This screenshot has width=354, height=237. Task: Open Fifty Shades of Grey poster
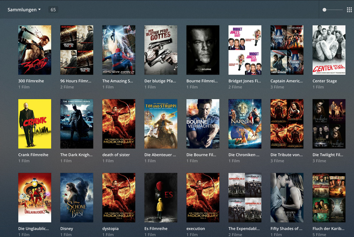pyautogui.click(x=287, y=198)
